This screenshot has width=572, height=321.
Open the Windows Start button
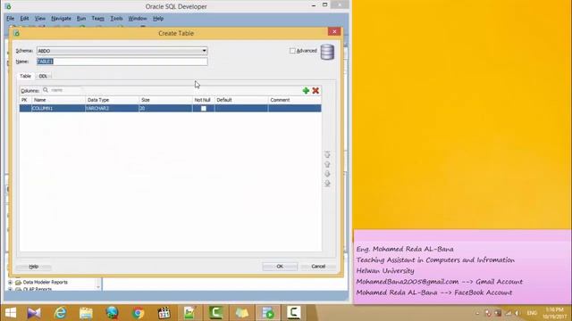tap(11, 313)
